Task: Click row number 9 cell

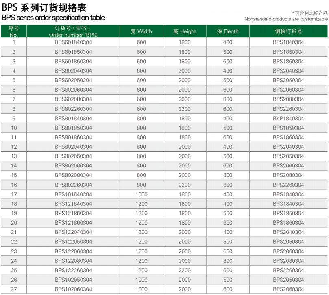Action: [x=14, y=119]
